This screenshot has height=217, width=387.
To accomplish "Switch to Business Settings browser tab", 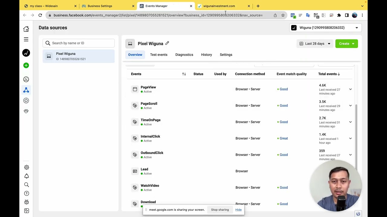I will coord(108,6).
